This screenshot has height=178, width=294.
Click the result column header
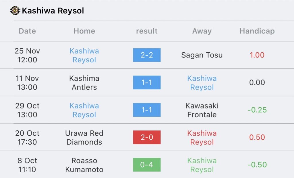coord(147,31)
